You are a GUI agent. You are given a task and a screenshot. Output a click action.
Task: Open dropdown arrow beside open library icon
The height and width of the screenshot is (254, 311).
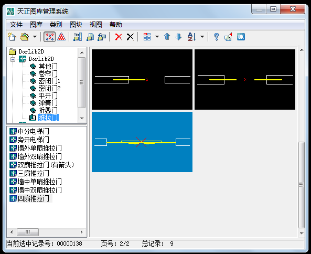tap(35, 37)
